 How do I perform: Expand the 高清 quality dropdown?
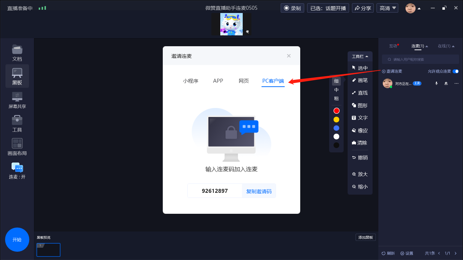(x=387, y=8)
